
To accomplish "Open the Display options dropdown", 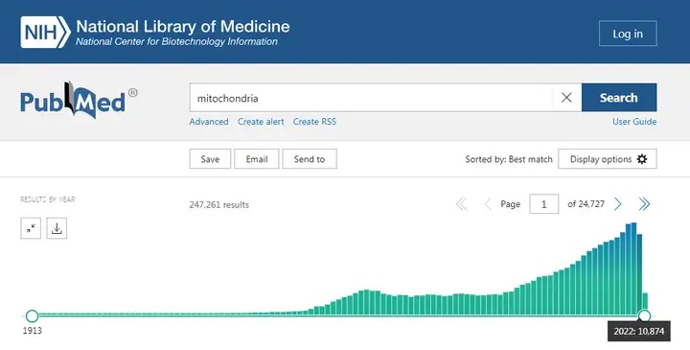I will 608,159.
